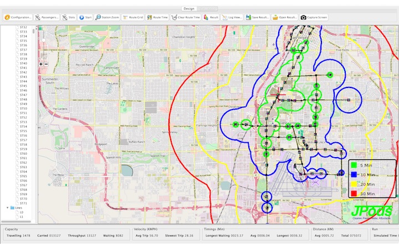Switch to the Design tab

click(x=188, y=9)
